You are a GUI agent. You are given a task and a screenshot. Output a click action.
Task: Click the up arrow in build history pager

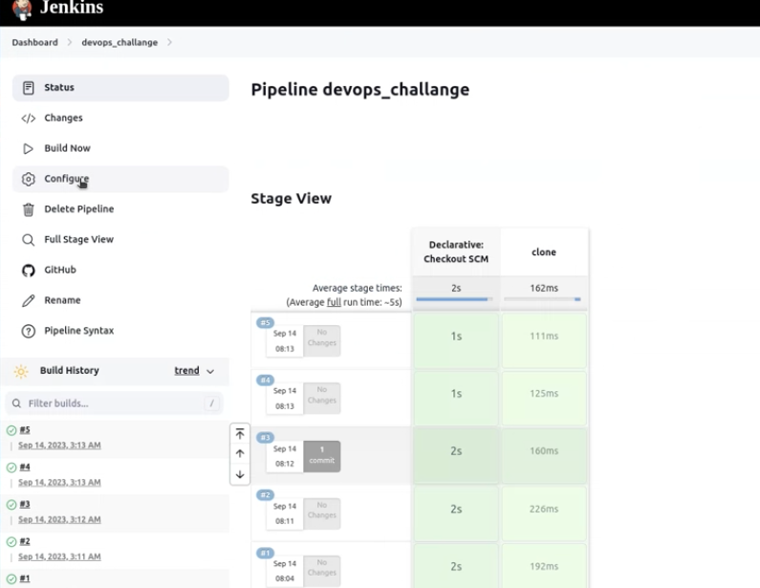(240, 454)
